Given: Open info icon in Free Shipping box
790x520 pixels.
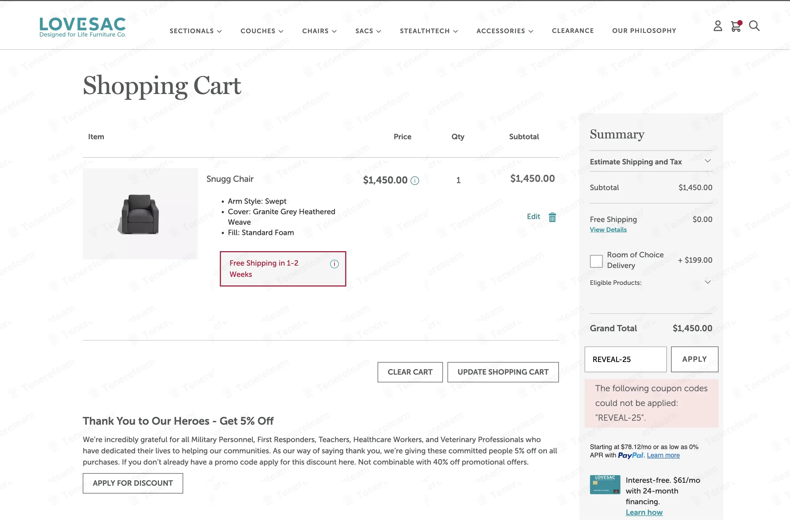Looking at the screenshot, I should [334, 264].
